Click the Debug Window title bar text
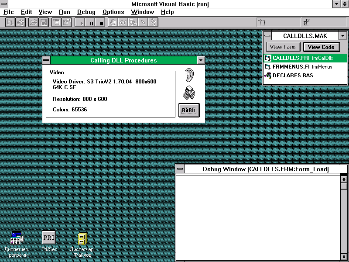The width and height of the screenshot is (349, 262). click(x=266, y=169)
